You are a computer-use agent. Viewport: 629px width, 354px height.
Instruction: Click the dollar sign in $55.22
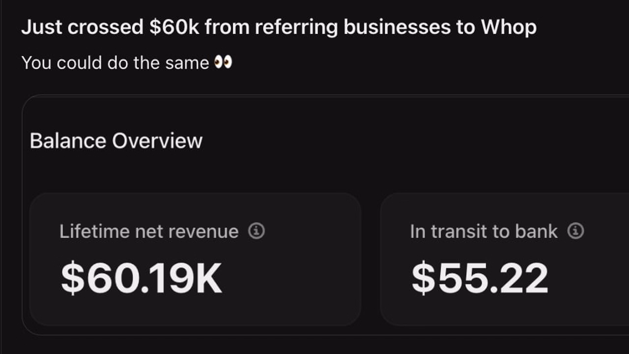coord(423,278)
